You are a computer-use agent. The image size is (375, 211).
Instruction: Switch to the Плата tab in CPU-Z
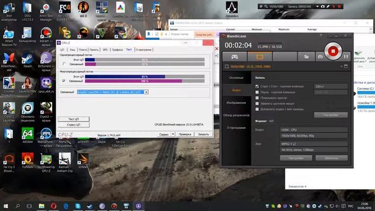point(83,50)
